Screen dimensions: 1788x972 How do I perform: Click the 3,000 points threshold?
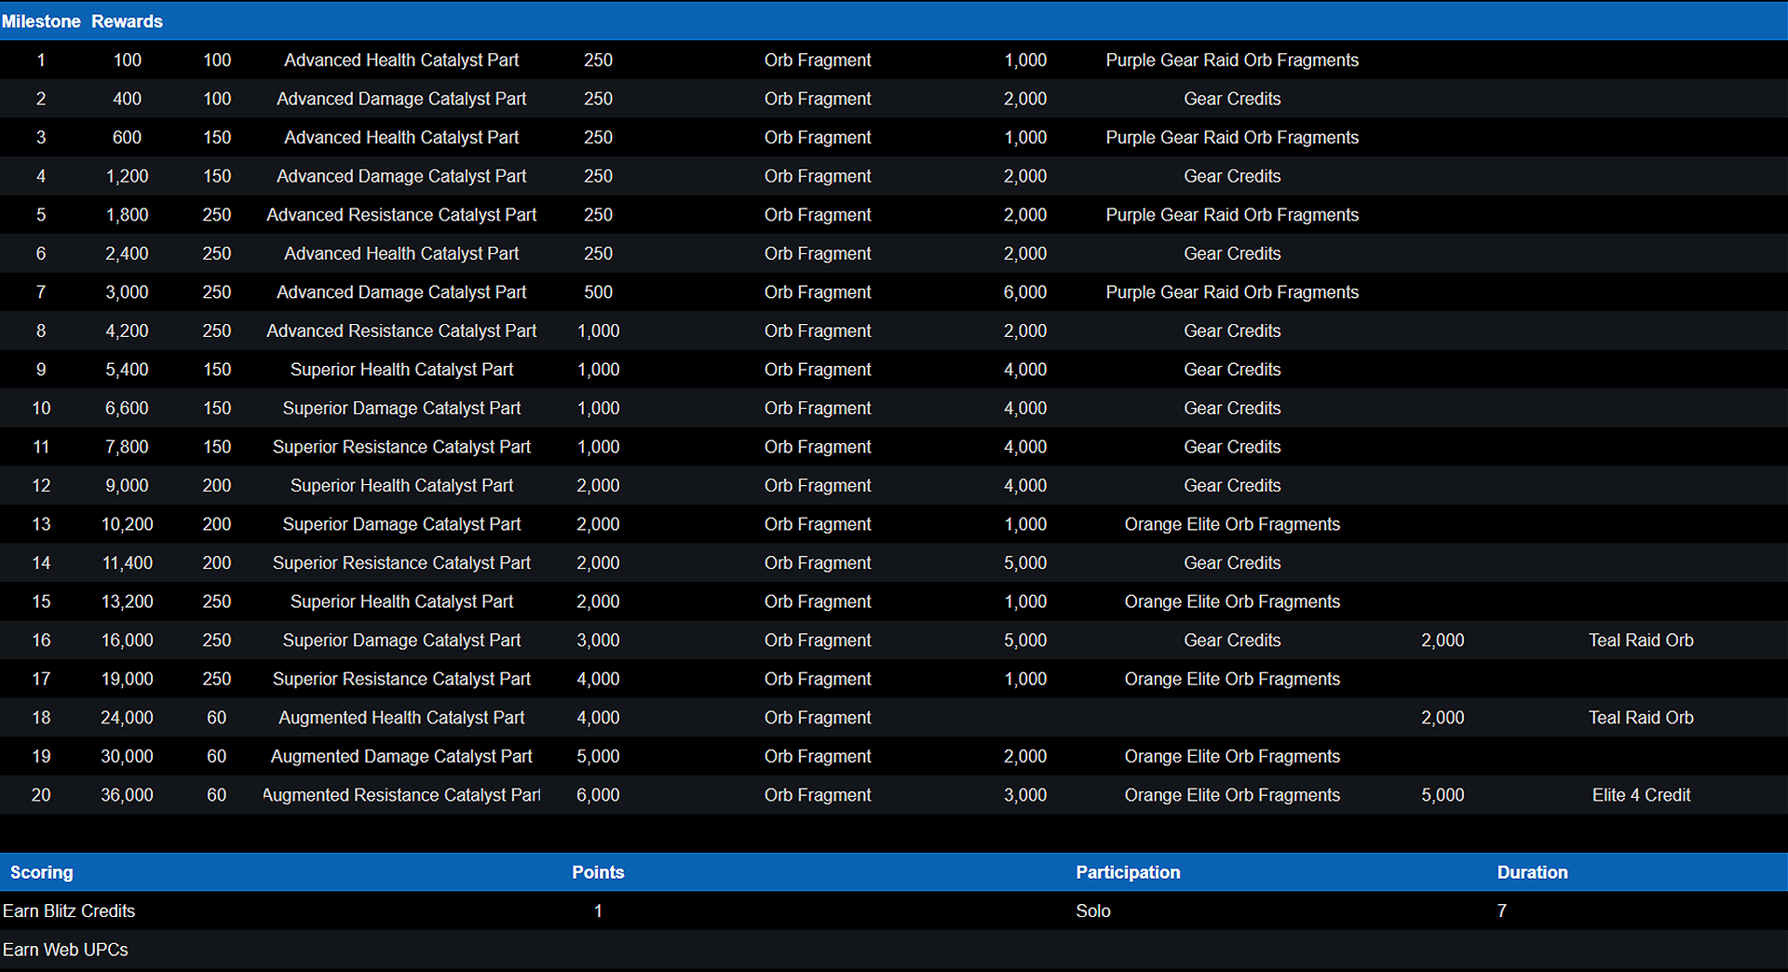[127, 292]
